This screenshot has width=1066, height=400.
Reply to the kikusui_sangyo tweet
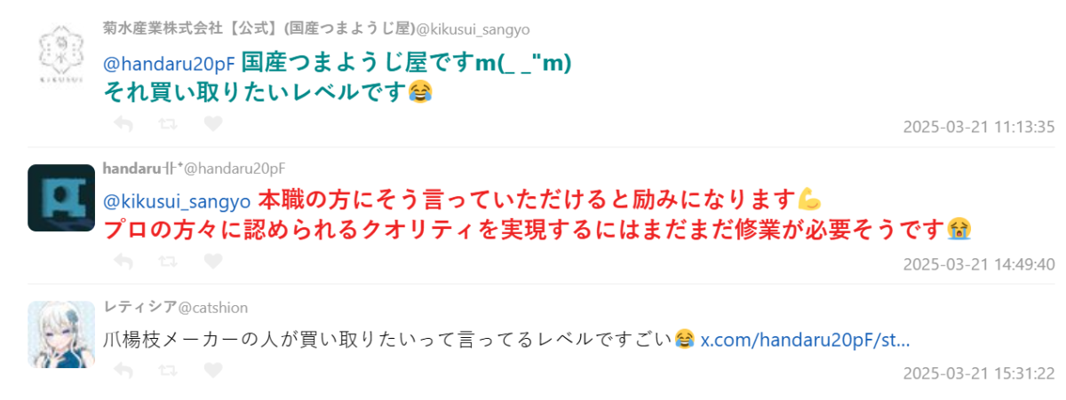(x=123, y=124)
